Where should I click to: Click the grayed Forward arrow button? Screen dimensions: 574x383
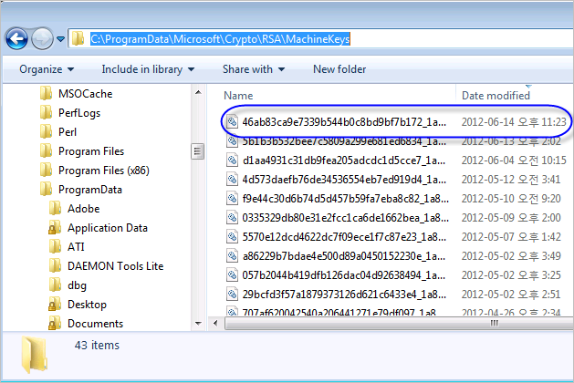pos(42,38)
